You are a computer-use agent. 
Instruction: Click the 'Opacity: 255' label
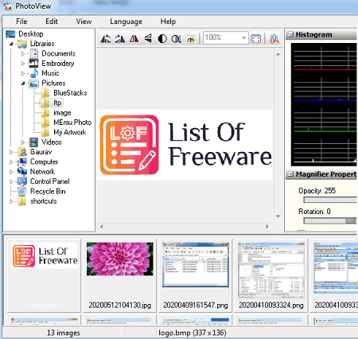(317, 191)
